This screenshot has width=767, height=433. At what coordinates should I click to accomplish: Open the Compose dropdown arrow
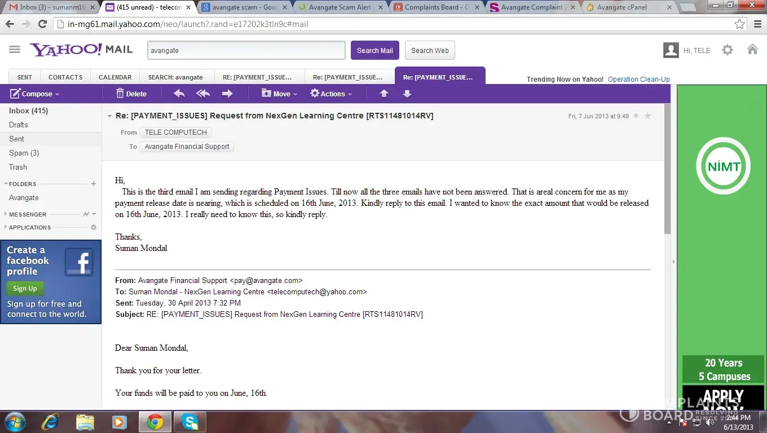coord(57,94)
